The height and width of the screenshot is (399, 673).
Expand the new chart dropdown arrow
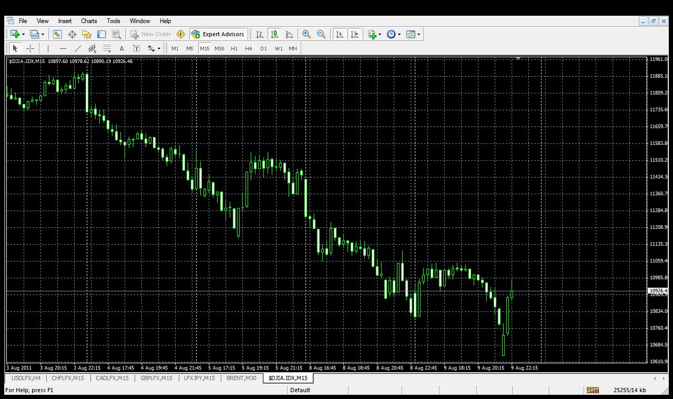tap(23, 35)
